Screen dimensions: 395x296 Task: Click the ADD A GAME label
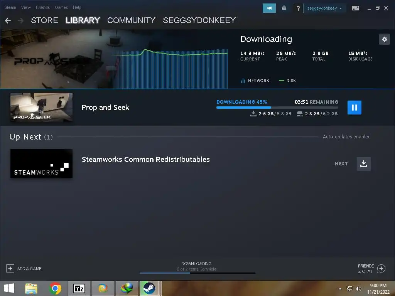[29, 269]
